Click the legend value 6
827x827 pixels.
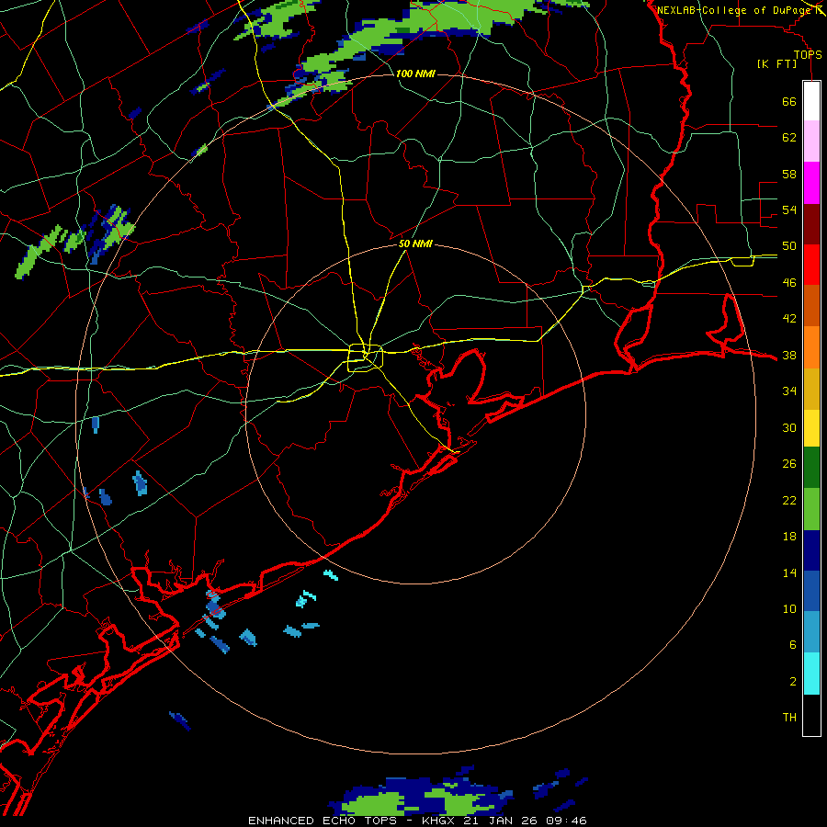[x=793, y=644]
